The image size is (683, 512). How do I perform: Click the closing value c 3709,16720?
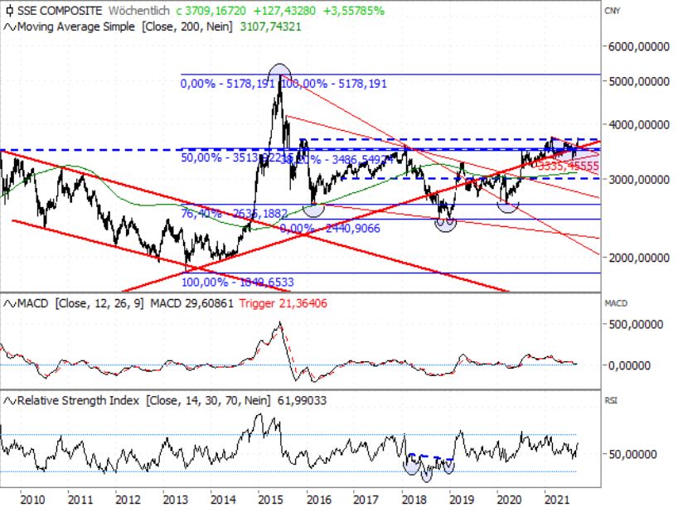click(x=211, y=11)
